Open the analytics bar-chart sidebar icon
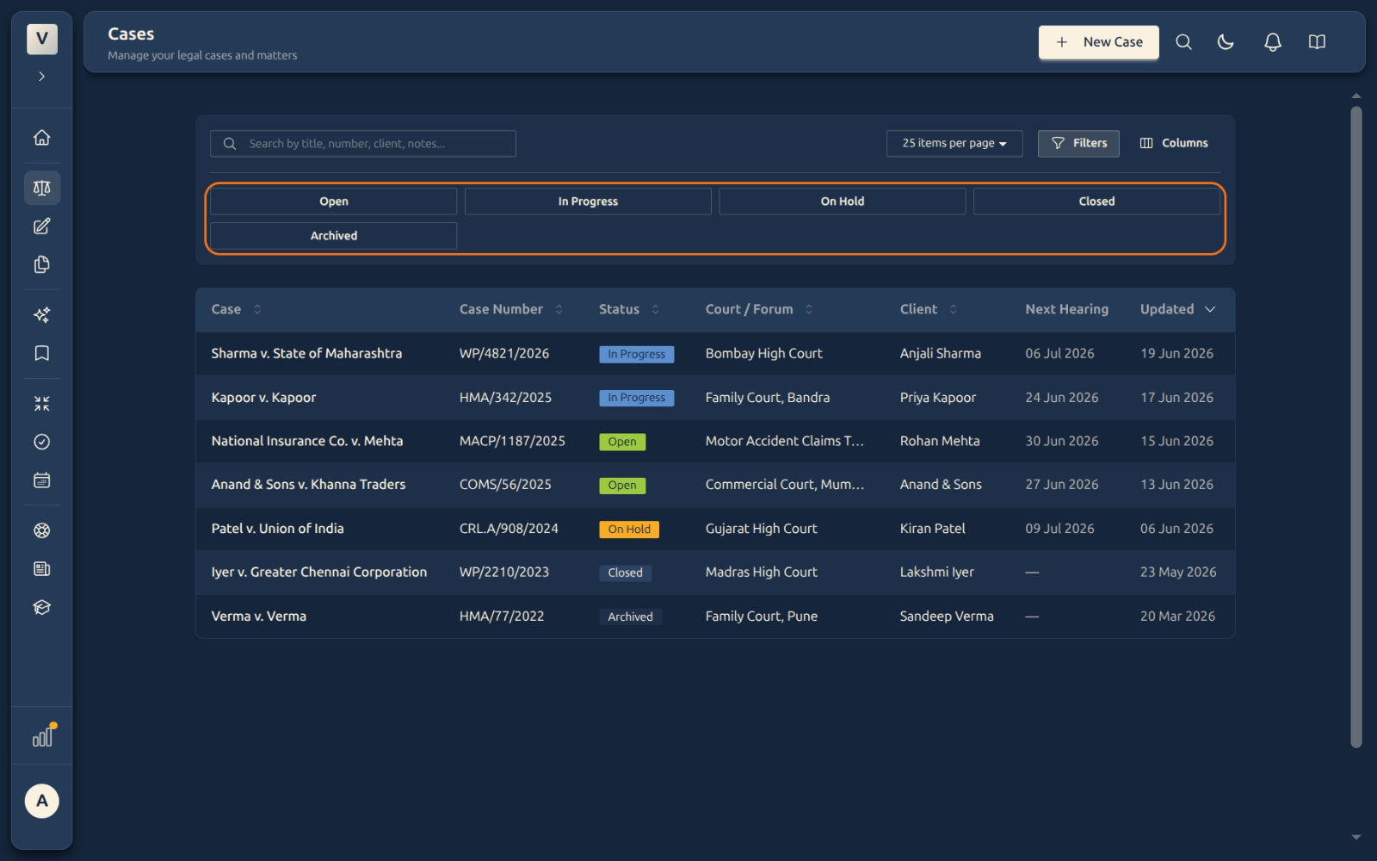Screen dimensions: 1377x861 [42, 736]
